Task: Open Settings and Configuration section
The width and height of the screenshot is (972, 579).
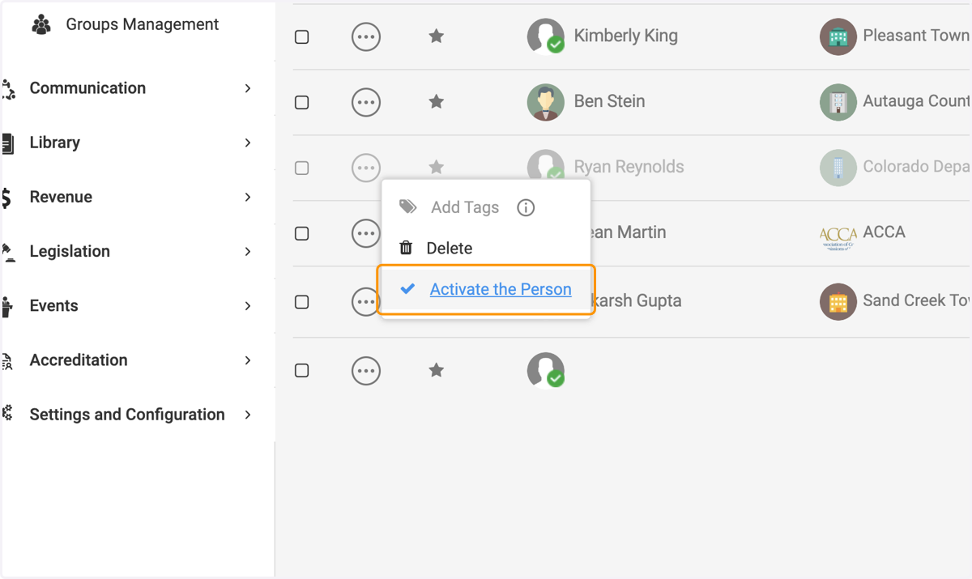Action: tap(127, 415)
